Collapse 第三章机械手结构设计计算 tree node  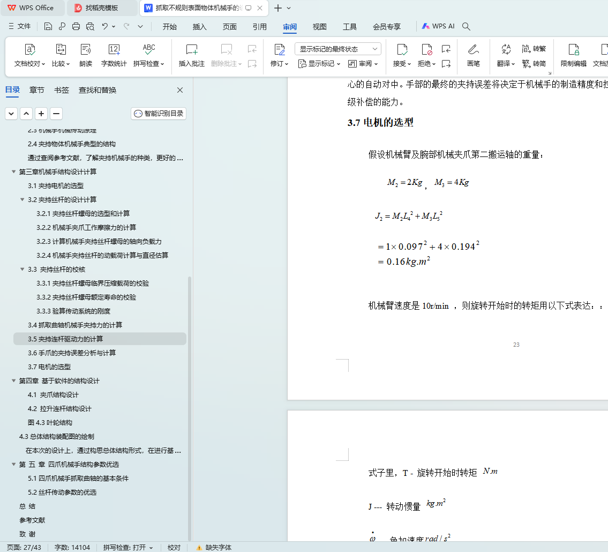(x=13, y=171)
